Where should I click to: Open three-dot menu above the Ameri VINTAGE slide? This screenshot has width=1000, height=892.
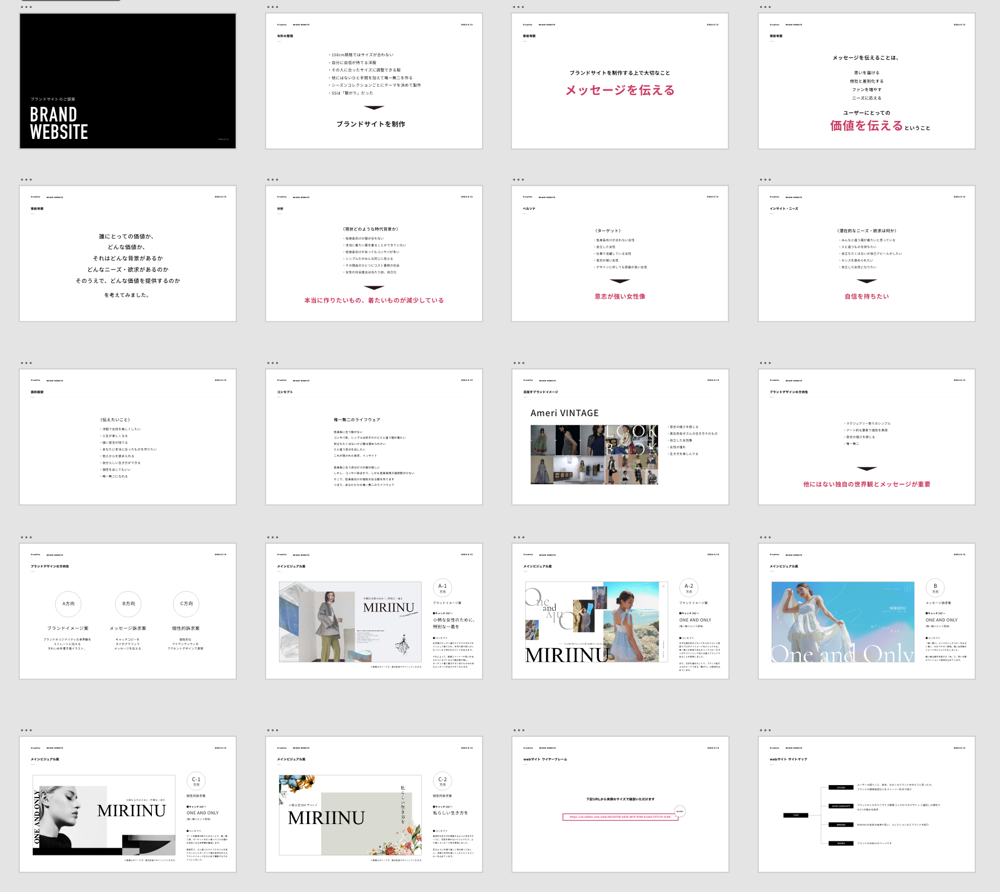click(519, 363)
